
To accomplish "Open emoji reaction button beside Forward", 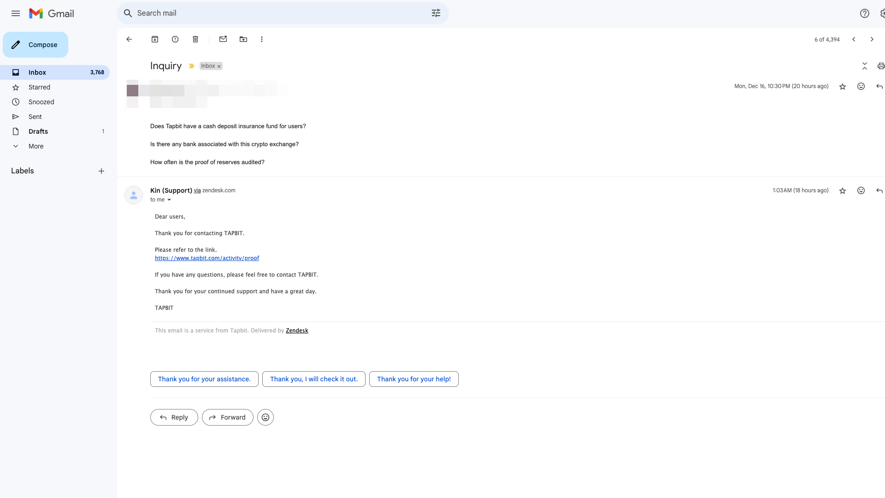I will [265, 417].
